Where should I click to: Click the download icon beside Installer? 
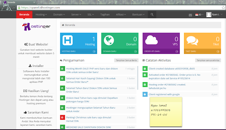[x=30, y=66]
